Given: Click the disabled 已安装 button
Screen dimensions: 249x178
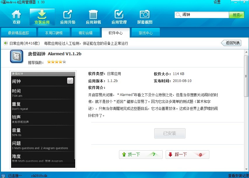Looking at the screenshot, I should pyautogui.click(x=170, y=133).
